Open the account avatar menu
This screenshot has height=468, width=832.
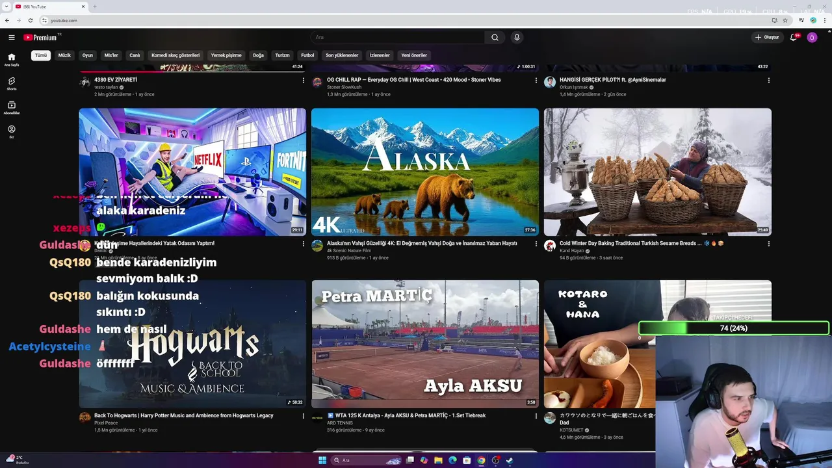[812, 38]
